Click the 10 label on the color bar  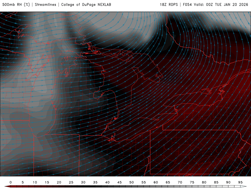click(x=35, y=182)
